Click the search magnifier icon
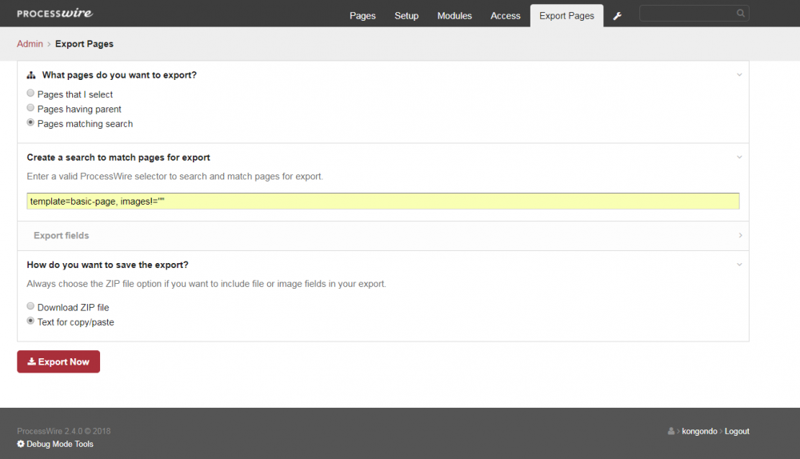The height and width of the screenshot is (459, 800). [x=741, y=14]
